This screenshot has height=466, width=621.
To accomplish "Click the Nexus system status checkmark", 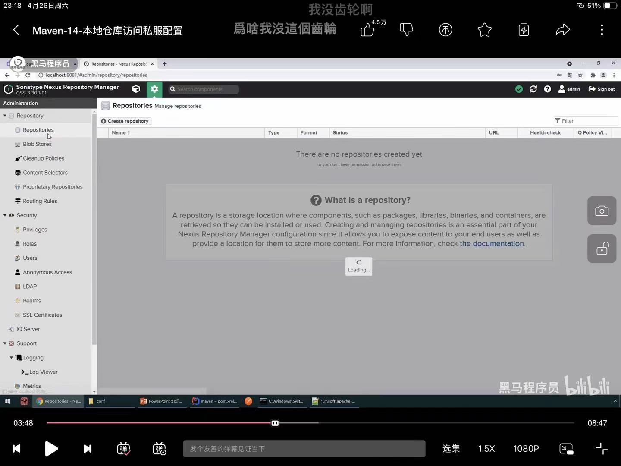I will pos(519,89).
